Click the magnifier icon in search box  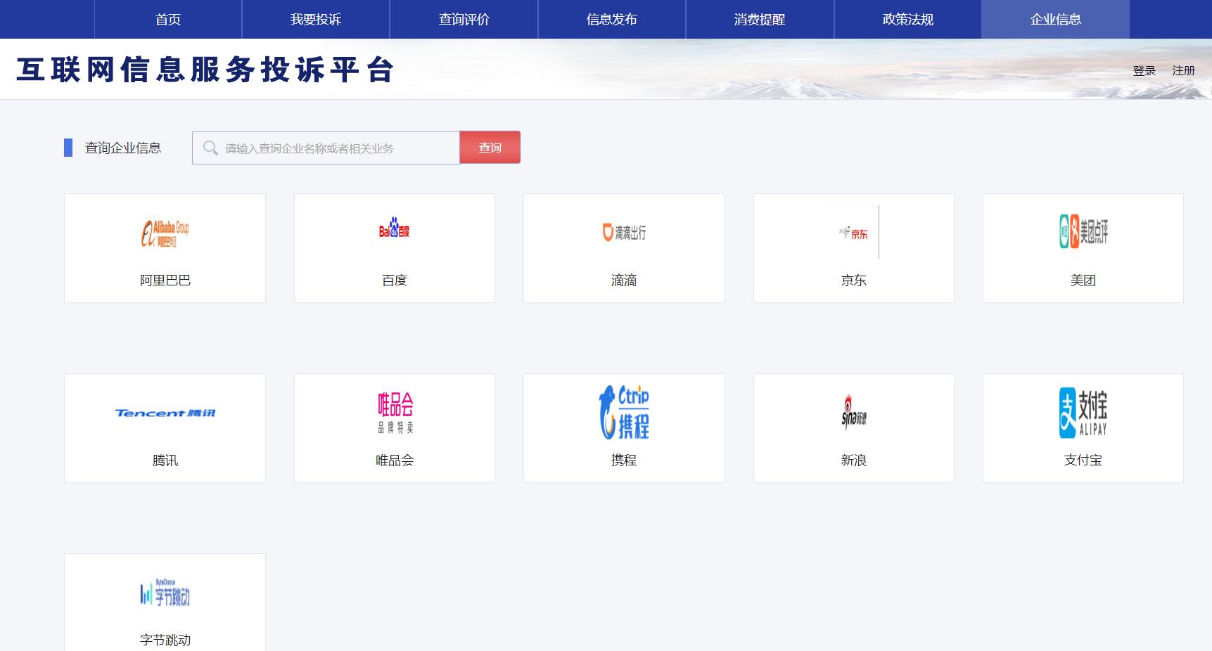click(210, 148)
